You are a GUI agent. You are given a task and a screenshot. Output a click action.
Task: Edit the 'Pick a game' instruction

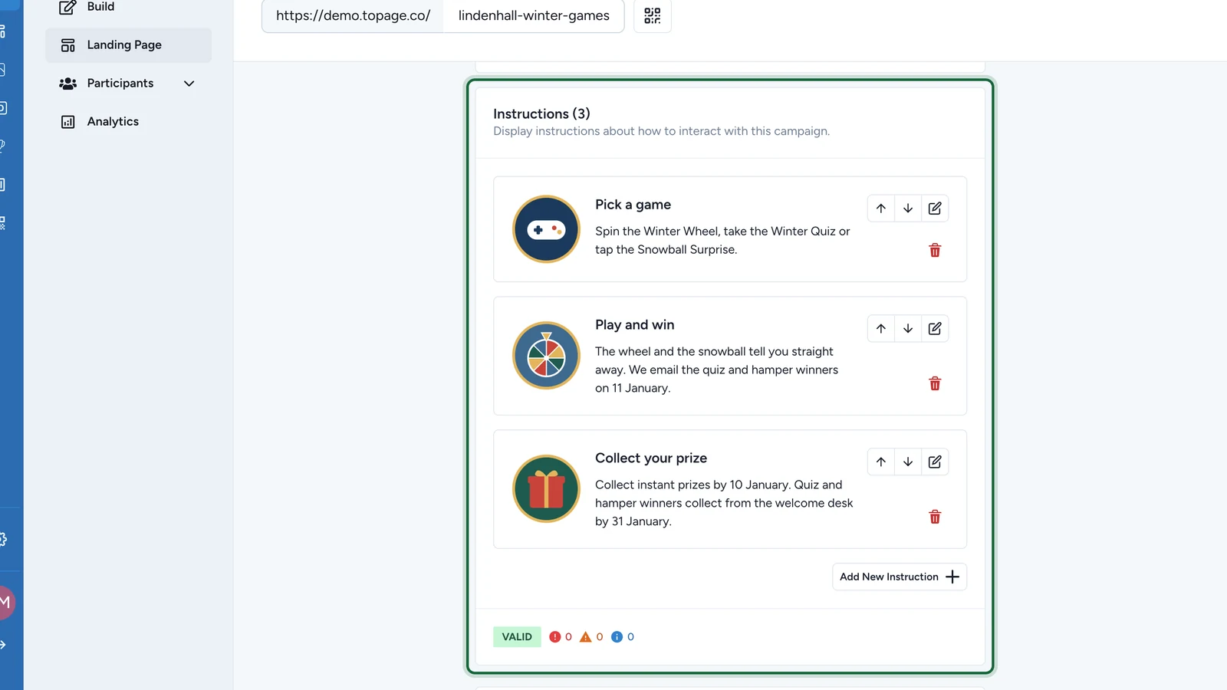(x=935, y=209)
